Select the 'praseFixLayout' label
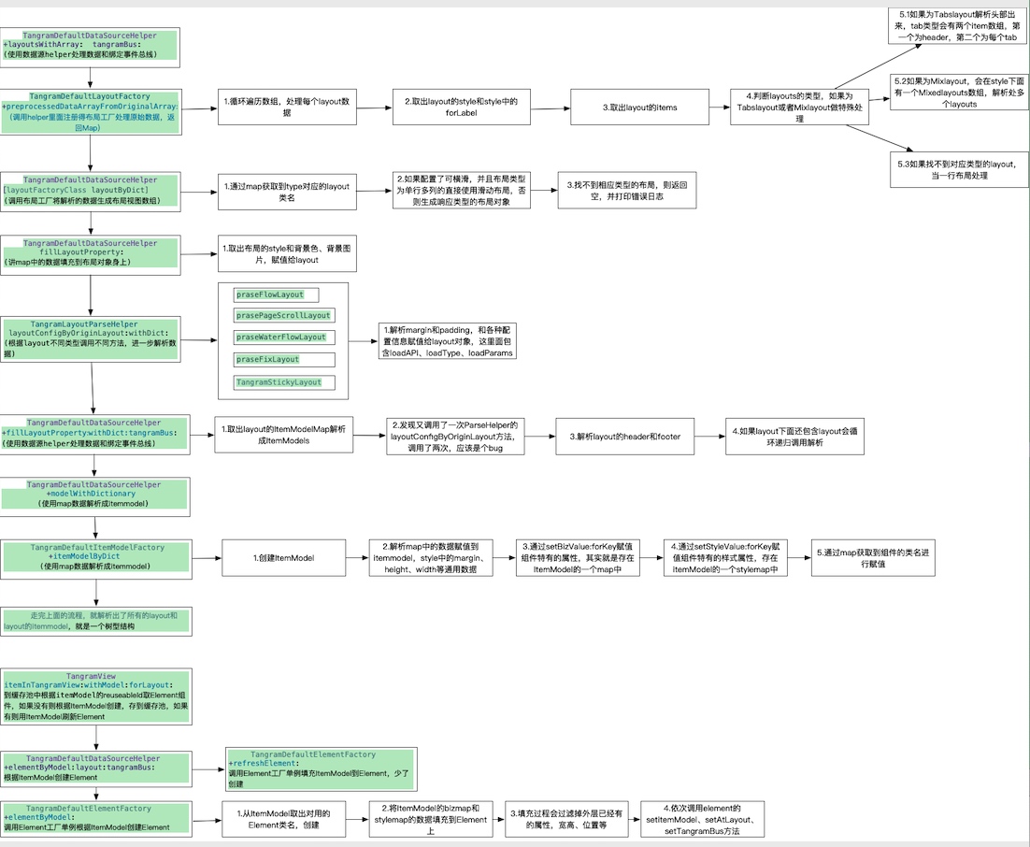 click(x=284, y=359)
